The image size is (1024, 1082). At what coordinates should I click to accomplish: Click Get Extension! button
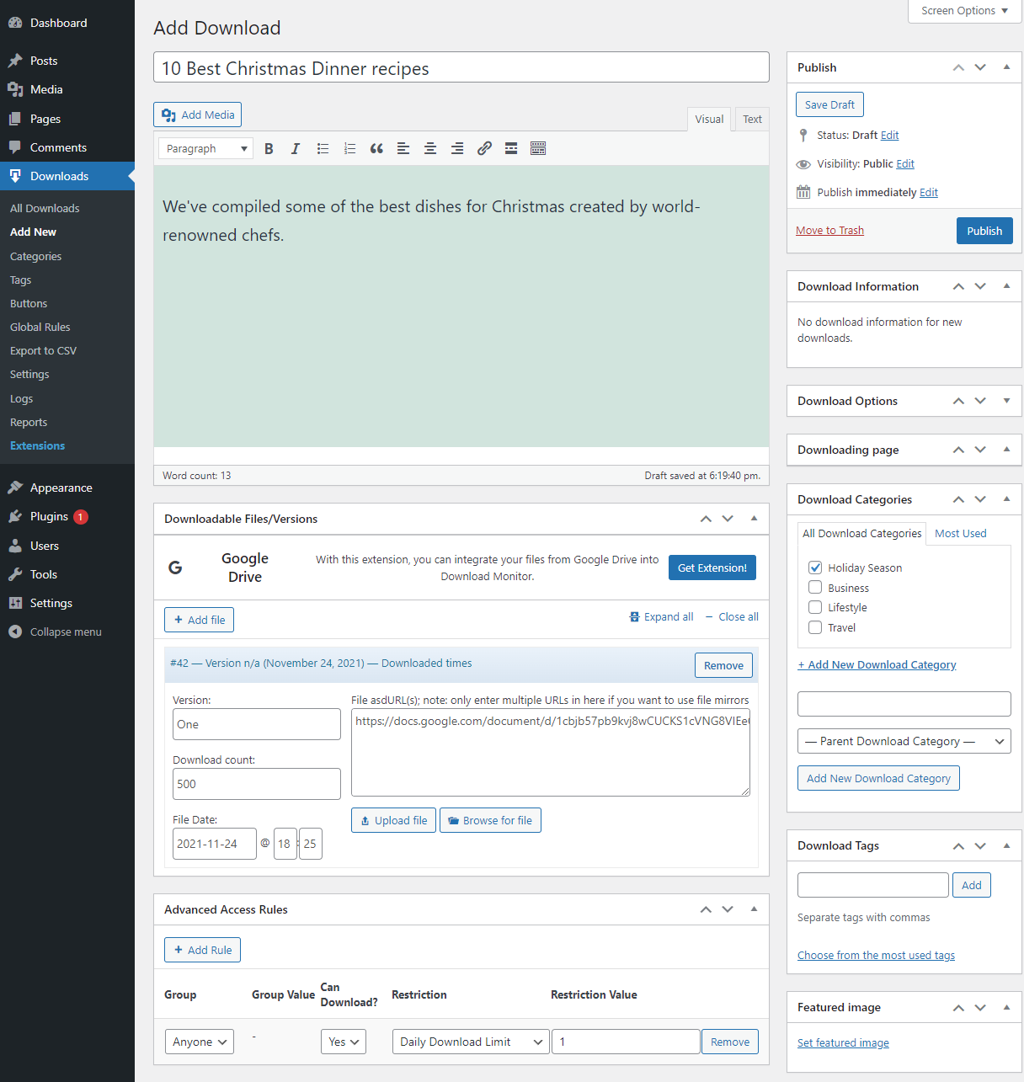712,568
